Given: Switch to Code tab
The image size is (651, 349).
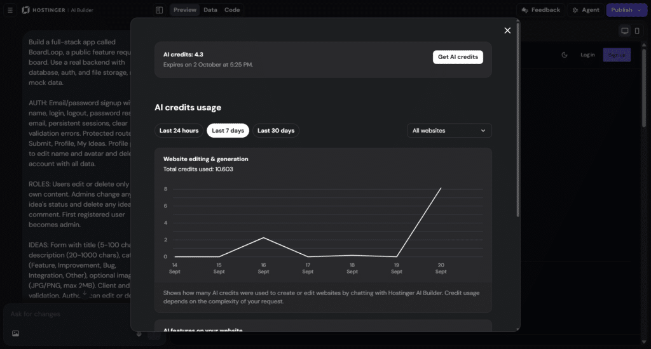Looking at the screenshot, I should point(232,10).
